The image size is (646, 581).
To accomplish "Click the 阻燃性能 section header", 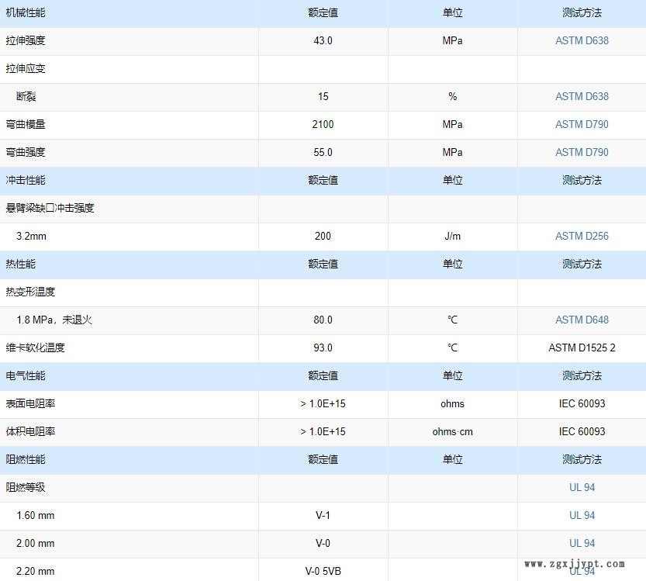I will click(x=26, y=459).
